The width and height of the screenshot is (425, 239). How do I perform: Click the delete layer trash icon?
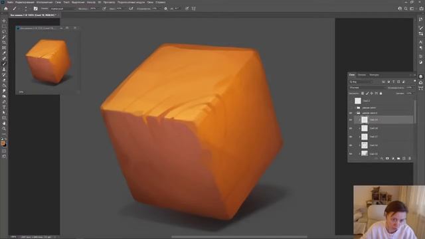click(410, 158)
